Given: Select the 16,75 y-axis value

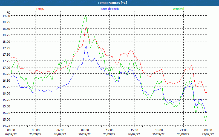Looking at the screenshot, I should pos(6,74).
